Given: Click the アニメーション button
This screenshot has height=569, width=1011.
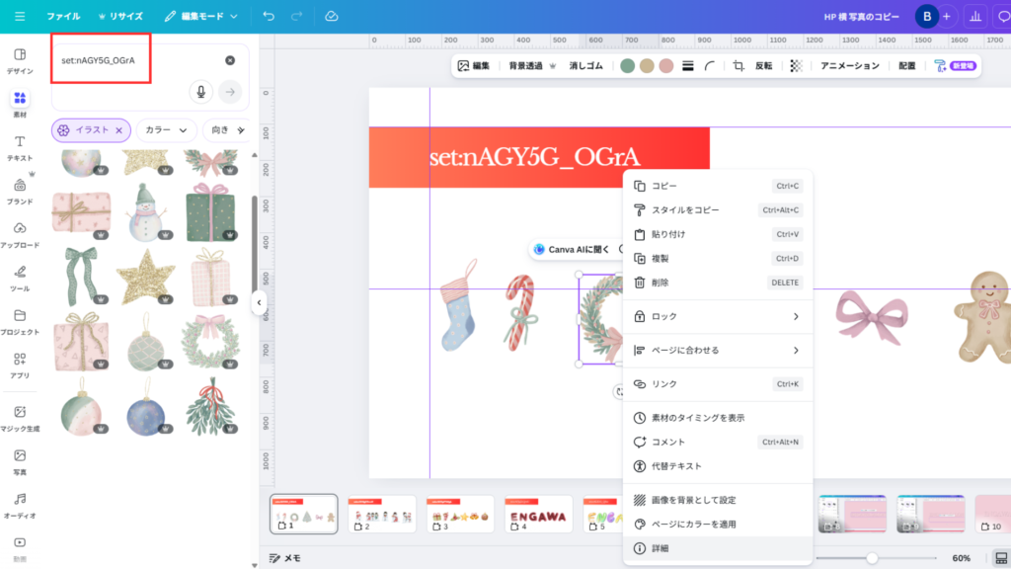Looking at the screenshot, I should tap(849, 66).
